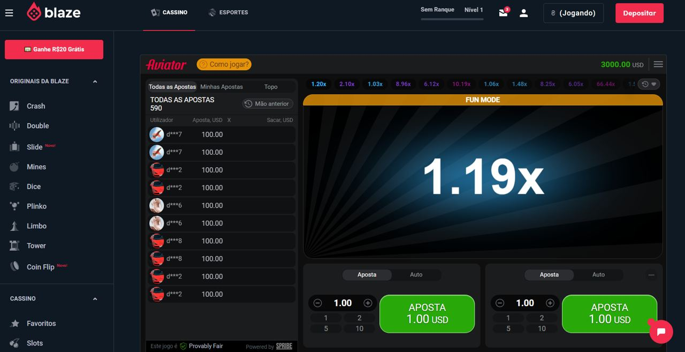Collapse the Originais da Blaze section
This screenshot has height=352, width=685.
pos(95,81)
